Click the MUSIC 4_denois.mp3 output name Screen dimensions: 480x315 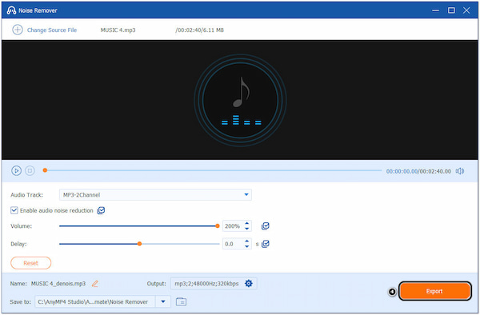coord(58,284)
